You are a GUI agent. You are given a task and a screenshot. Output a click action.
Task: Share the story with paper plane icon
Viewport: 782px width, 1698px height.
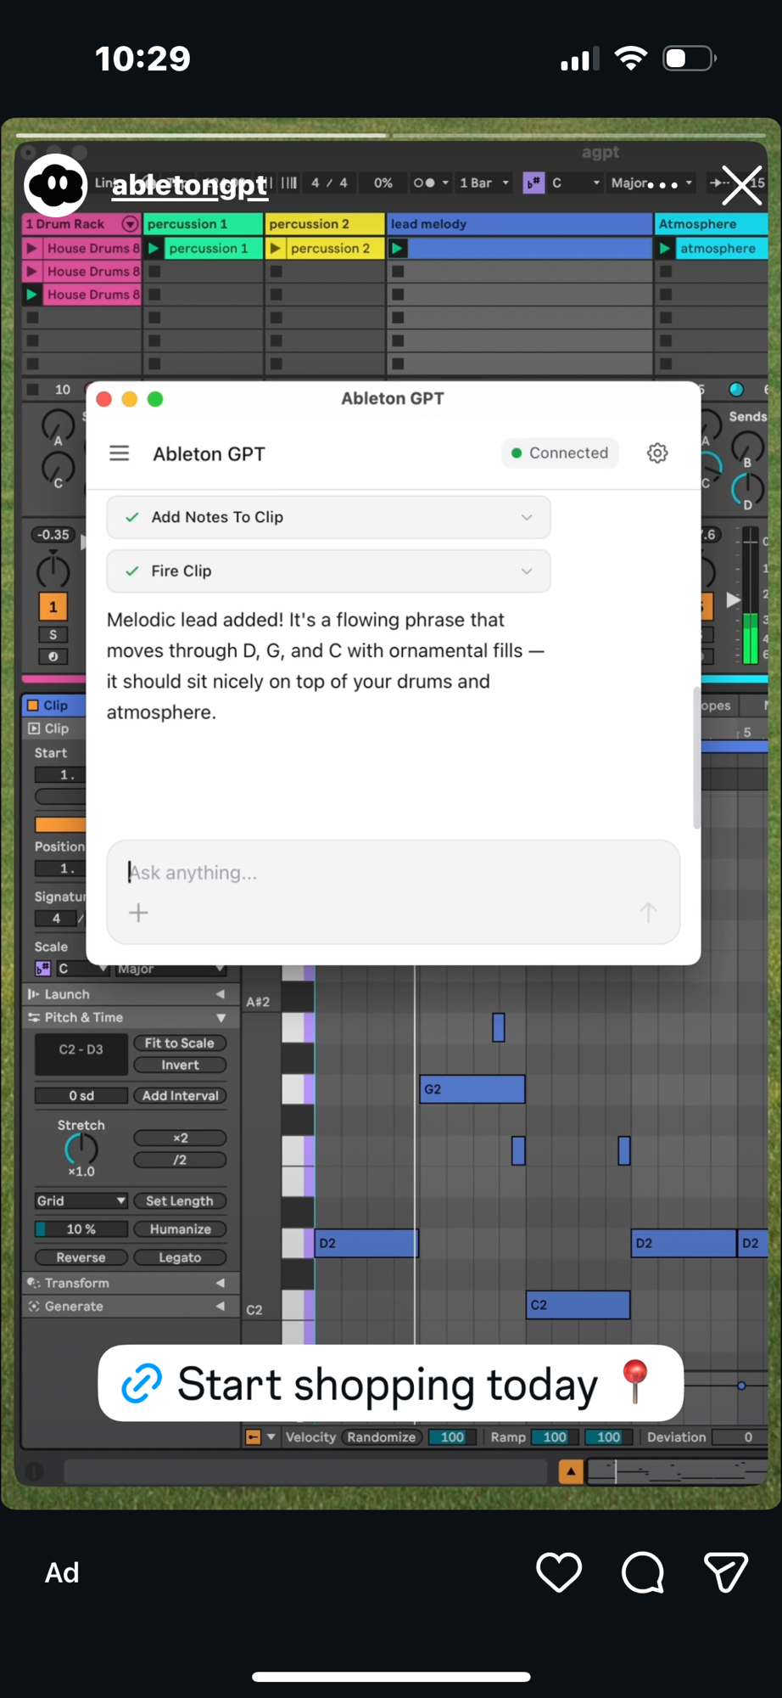pos(725,1572)
